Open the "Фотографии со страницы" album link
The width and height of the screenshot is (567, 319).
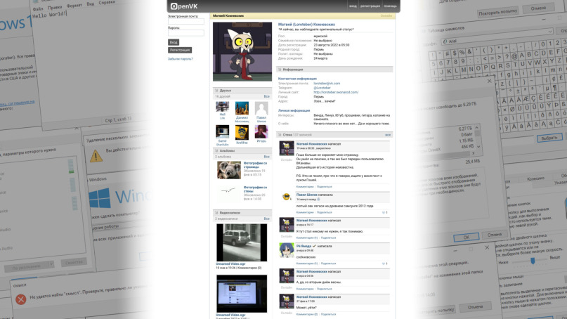coord(255,165)
